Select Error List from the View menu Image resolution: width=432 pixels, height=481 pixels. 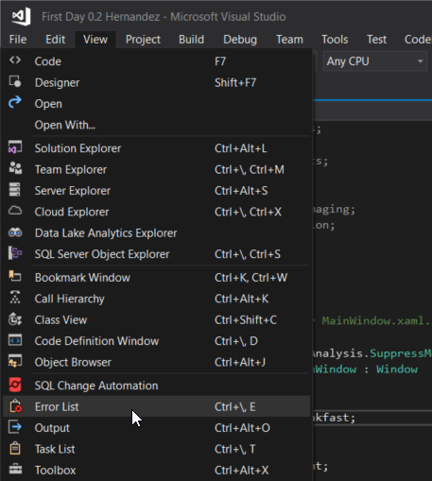pyautogui.click(x=157, y=406)
